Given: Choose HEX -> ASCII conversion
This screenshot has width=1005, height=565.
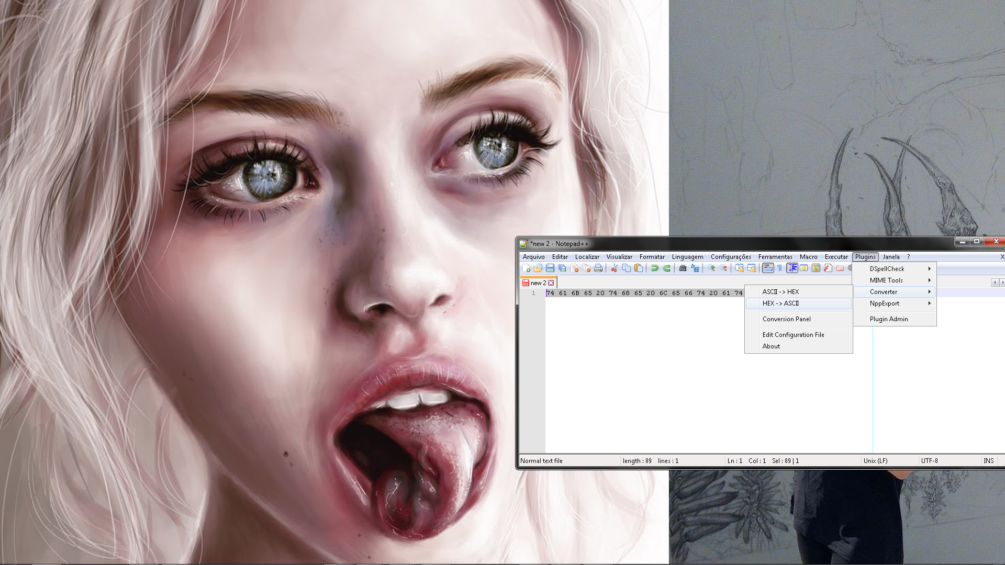Looking at the screenshot, I should pyautogui.click(x=799, y=303).
